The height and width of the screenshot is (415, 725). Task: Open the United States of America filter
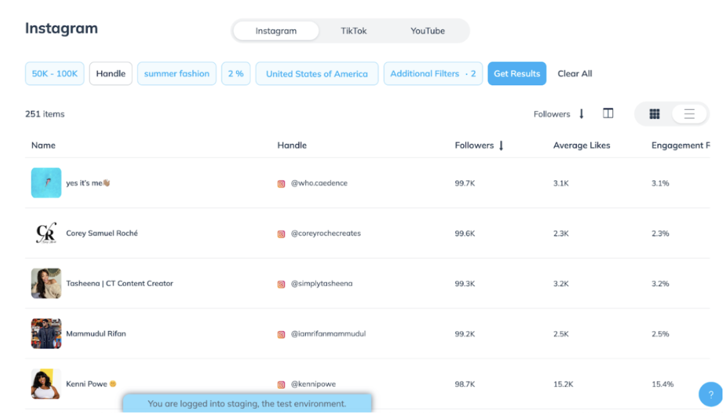tap(316, 74)
